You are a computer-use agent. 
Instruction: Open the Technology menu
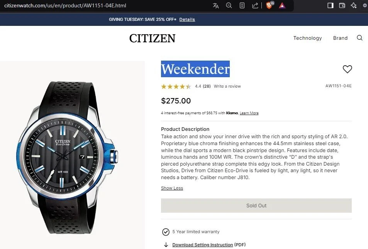pos(307,38)
